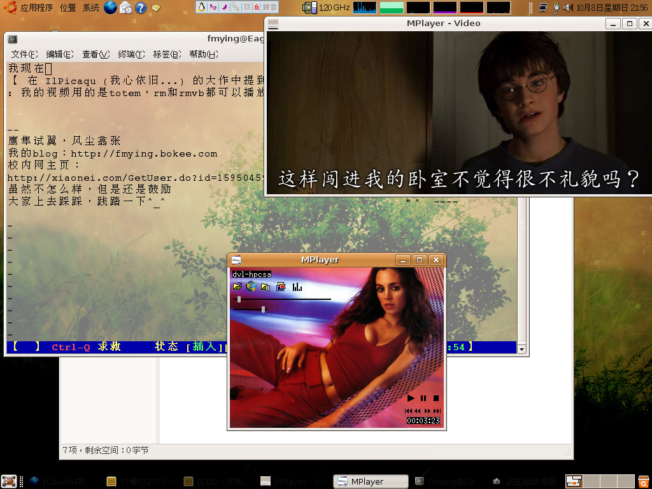
Task: Open the 系统 system menu
Action: tap(90, 8)
